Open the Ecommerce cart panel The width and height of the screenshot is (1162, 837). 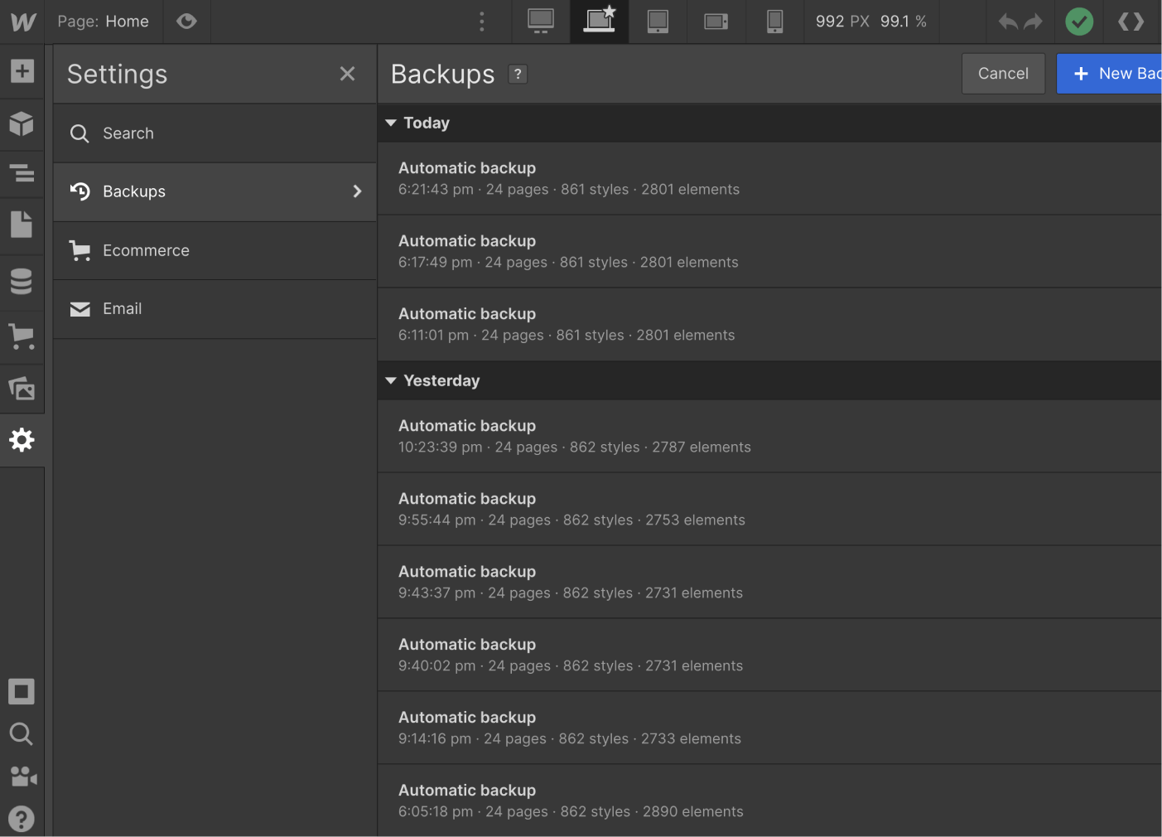point(22,337)
